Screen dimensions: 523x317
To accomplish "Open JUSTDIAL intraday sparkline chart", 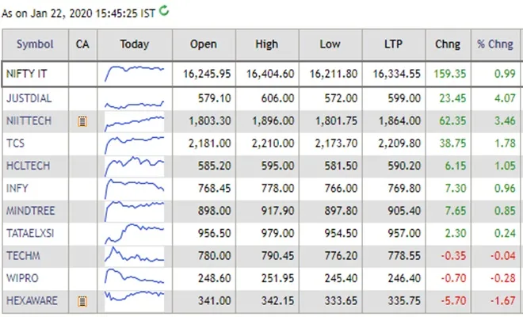I will point(134,101).
